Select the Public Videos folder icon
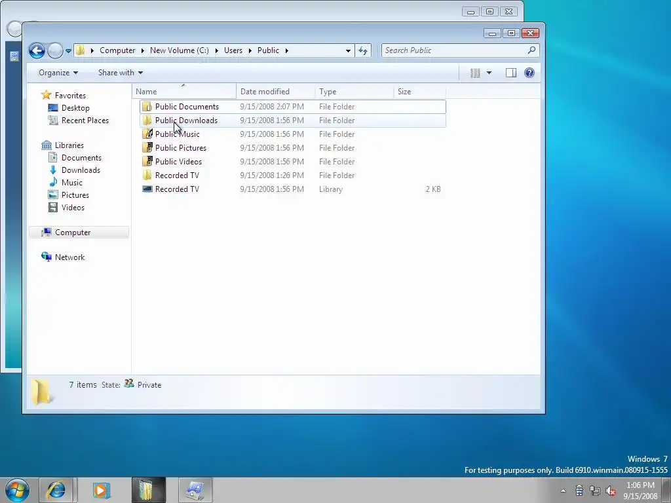 pyautogui.click(x=147, y=161)
